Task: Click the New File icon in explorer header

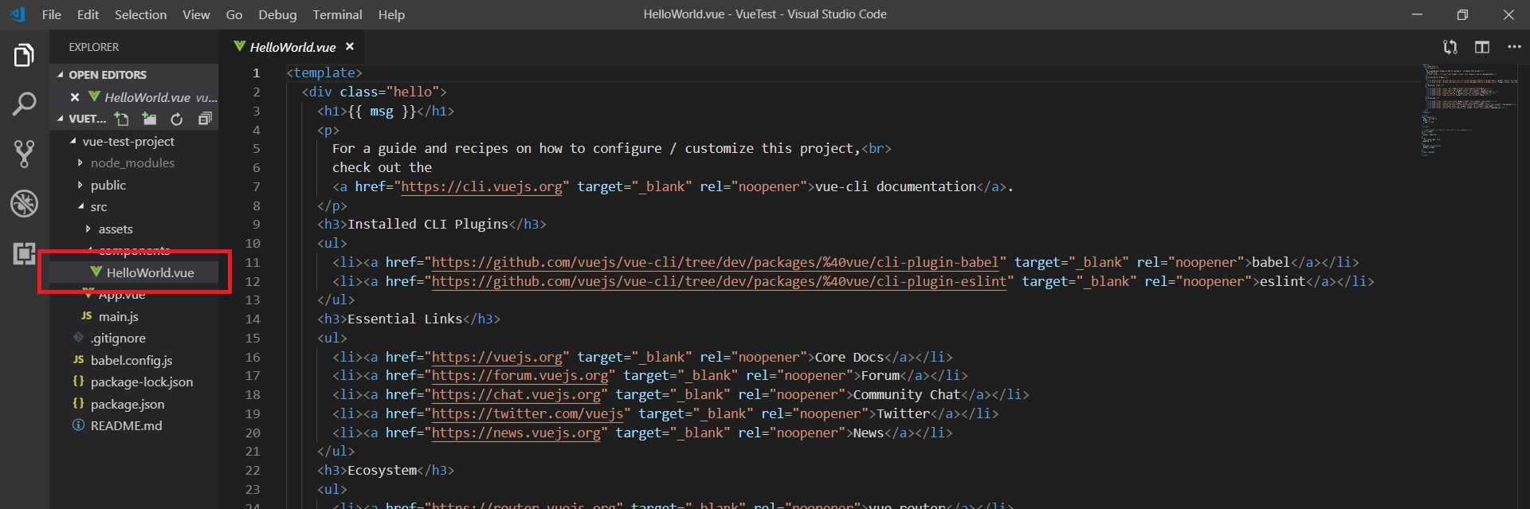Action: [x=121, y=119]
